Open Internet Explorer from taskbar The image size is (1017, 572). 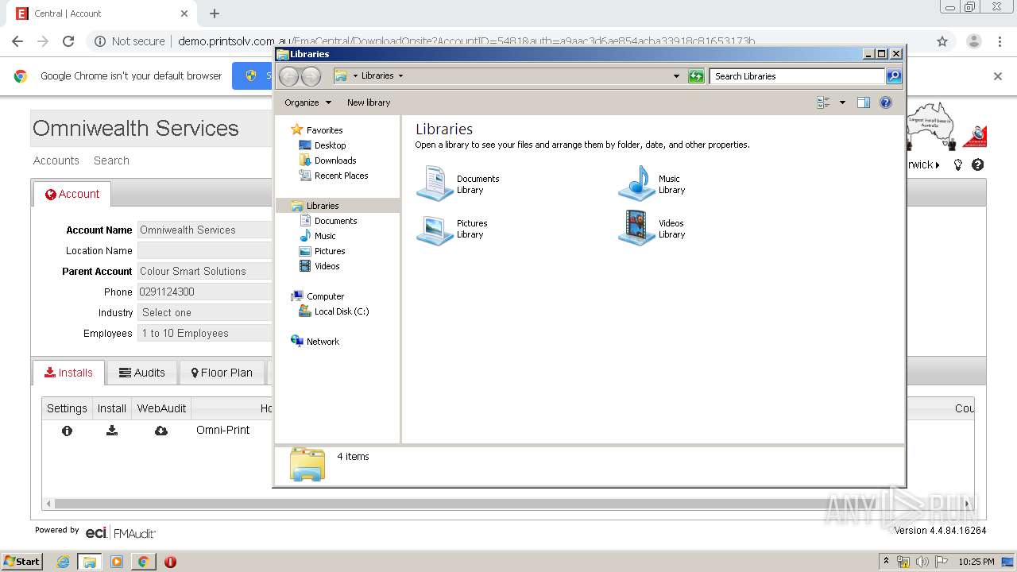[63, 562]
